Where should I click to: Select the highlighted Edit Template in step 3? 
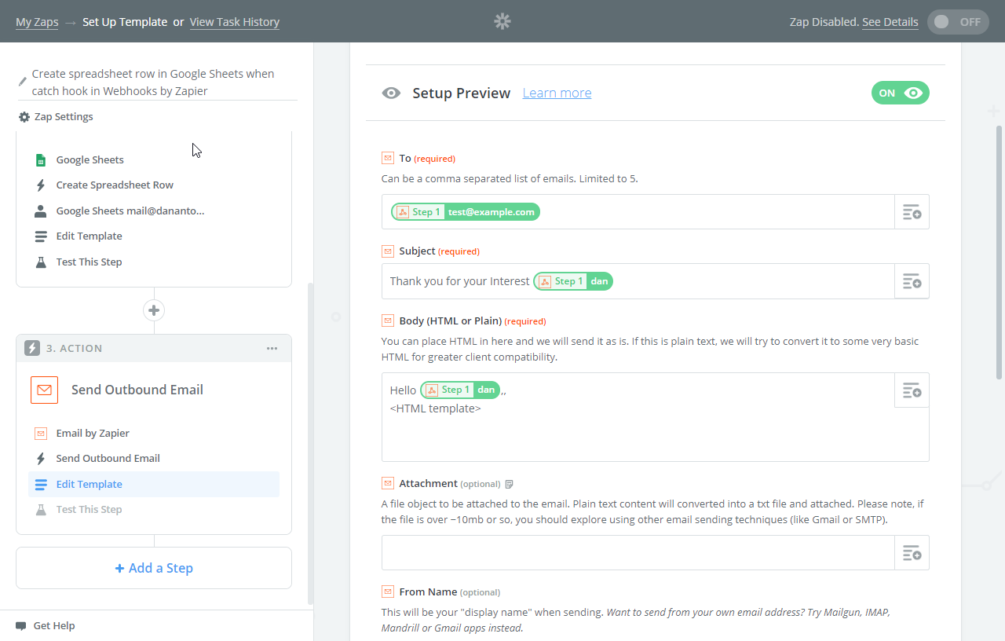(154, 485)
